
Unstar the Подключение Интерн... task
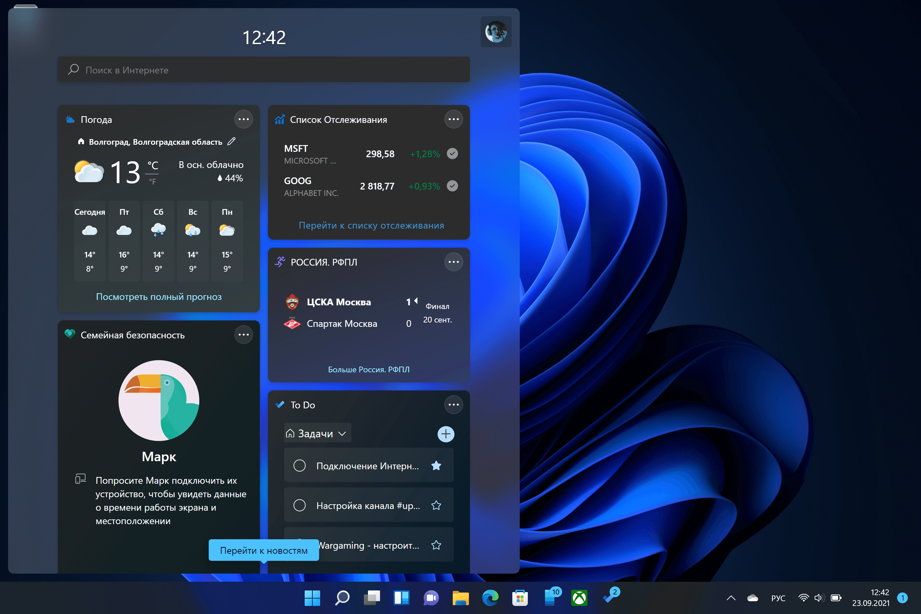tap(436, 466)
